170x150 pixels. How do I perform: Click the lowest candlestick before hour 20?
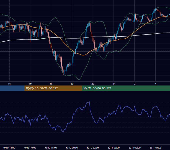point(63,72)
